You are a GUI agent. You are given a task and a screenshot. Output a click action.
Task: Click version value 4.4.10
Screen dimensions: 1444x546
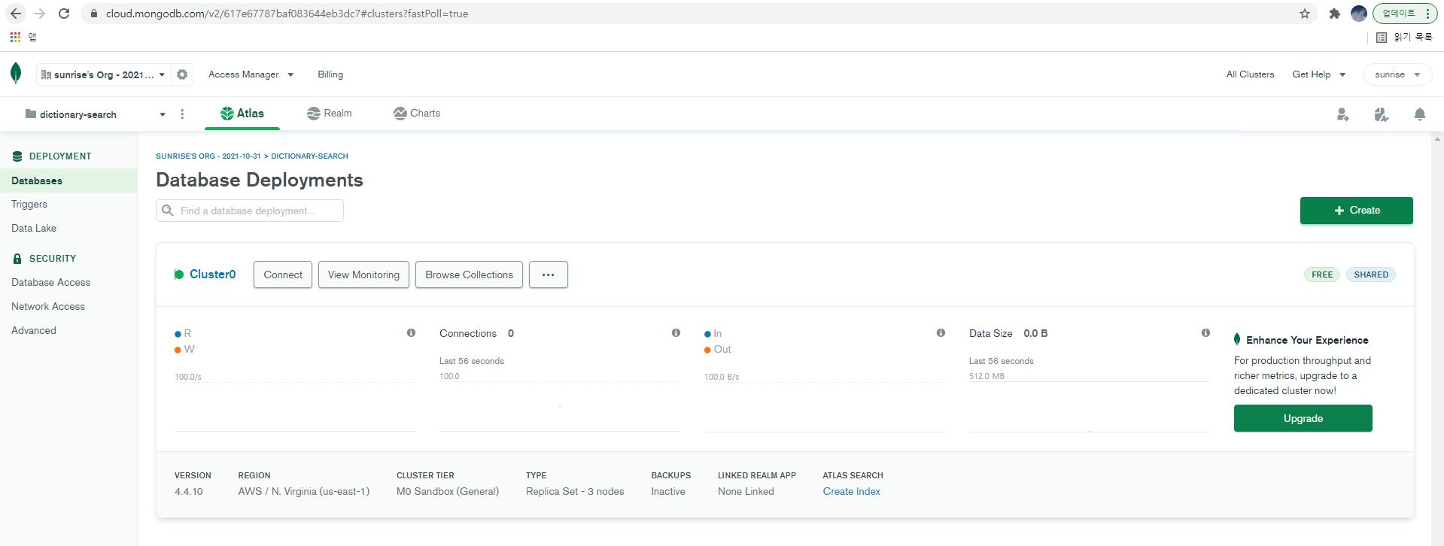click(x=189, y=491)
